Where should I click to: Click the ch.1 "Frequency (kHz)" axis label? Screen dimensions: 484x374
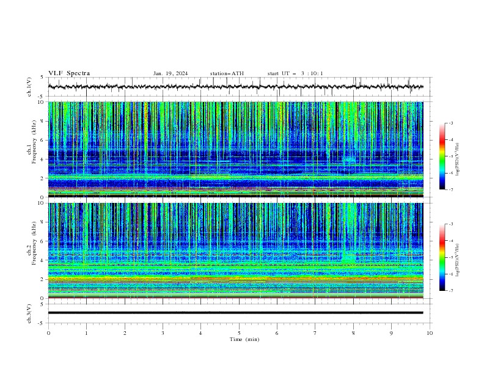tap(34, 142)
